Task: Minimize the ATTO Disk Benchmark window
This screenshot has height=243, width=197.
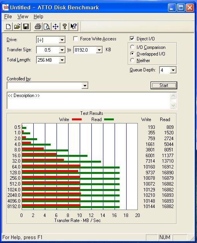Action: tap(172, 7)
